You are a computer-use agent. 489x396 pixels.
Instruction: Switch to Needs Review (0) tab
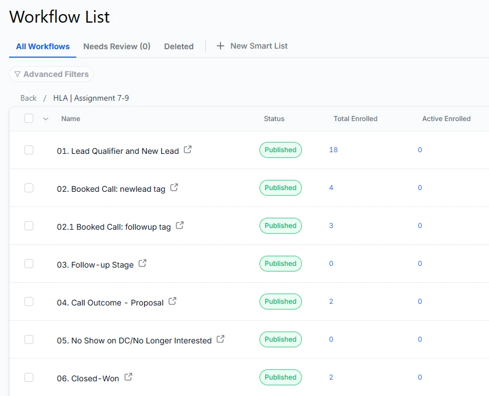click(x=117, y=46)
